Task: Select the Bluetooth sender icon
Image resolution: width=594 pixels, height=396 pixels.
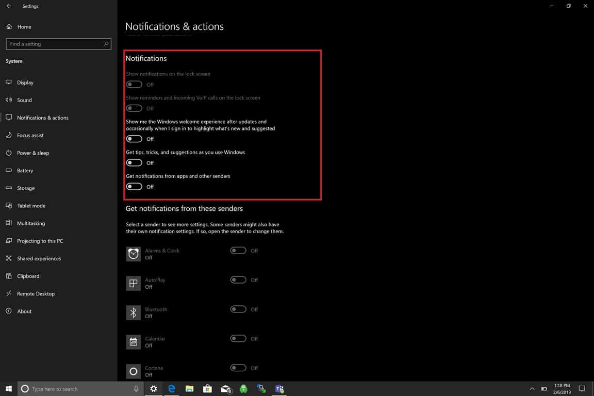Action: pyautogui.click(x=134, y=312)
